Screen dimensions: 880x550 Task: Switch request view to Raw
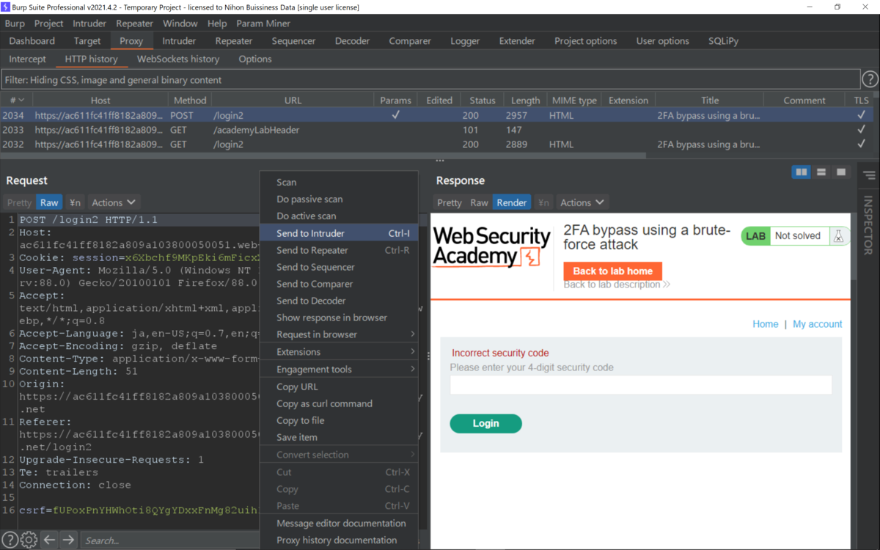tap(49, 202)
